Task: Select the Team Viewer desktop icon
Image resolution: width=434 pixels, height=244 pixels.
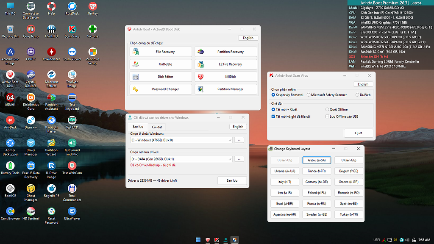Action: pos(72,54)
